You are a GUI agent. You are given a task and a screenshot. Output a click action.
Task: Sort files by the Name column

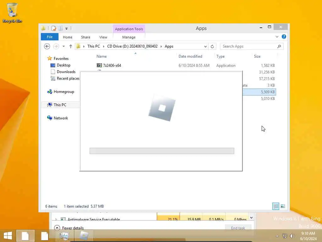coord(102,56)
